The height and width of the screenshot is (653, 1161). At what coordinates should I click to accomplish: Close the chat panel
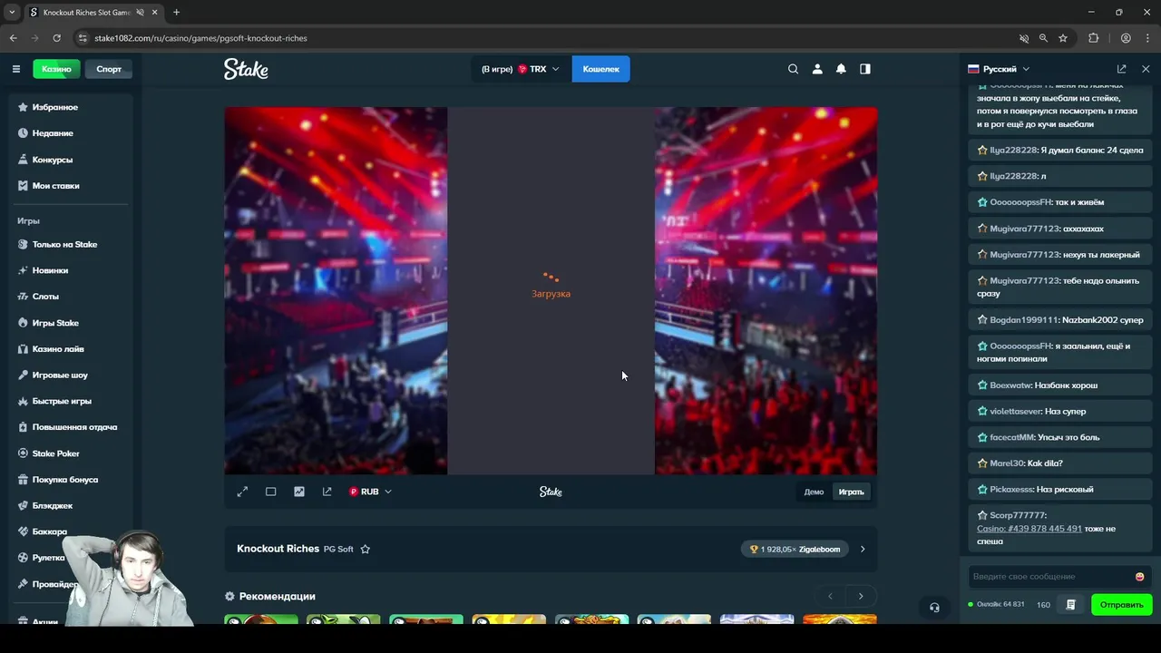1146,69
